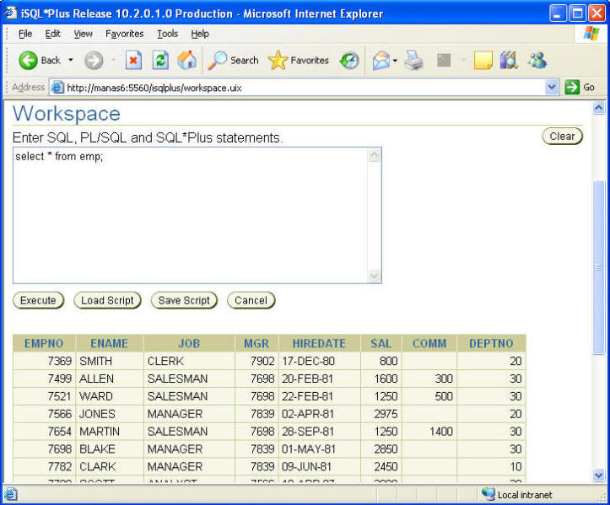Open the Back button history dropdown arrow
This screenshot has width=610, height=505.
pyautogui.click(x=71, y=60)
